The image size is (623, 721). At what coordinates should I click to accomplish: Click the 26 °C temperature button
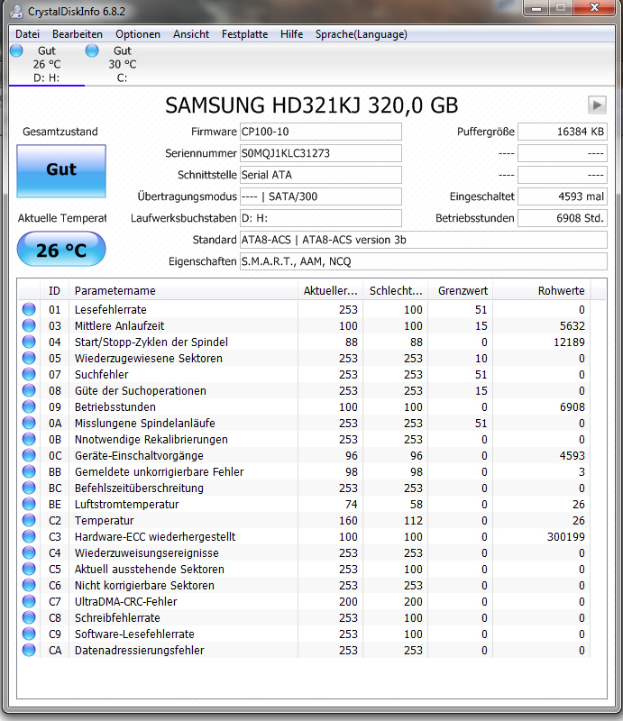point(61,250)
